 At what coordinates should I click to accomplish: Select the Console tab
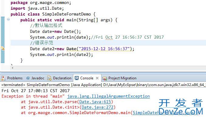(x=87, y=78)
